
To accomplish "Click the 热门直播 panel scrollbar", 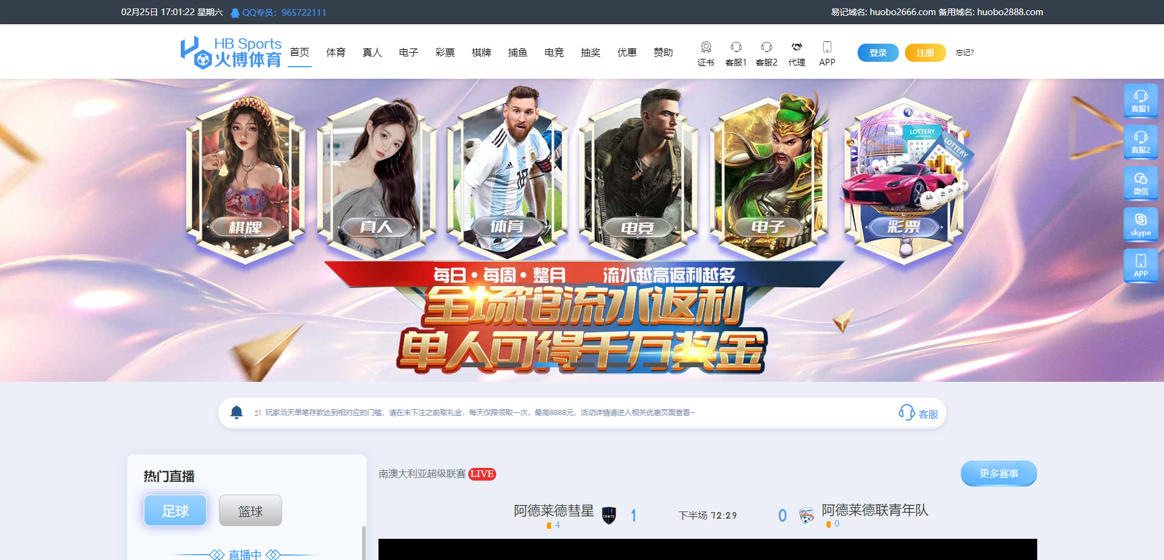I will click(364, 543).
